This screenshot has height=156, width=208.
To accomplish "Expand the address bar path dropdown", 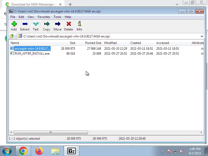I will point(202,36).
